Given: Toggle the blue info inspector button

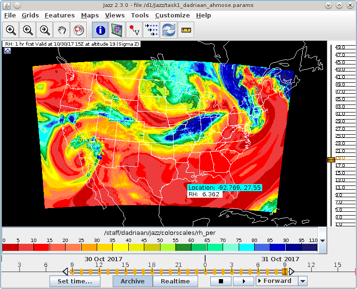Looking at the screenshot, I should point(100,31).
